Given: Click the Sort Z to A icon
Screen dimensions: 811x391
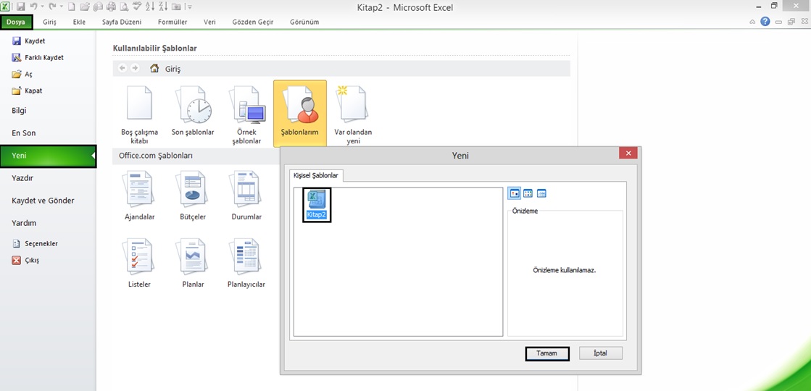Looking at the screenshot, I should click(163, 7).
